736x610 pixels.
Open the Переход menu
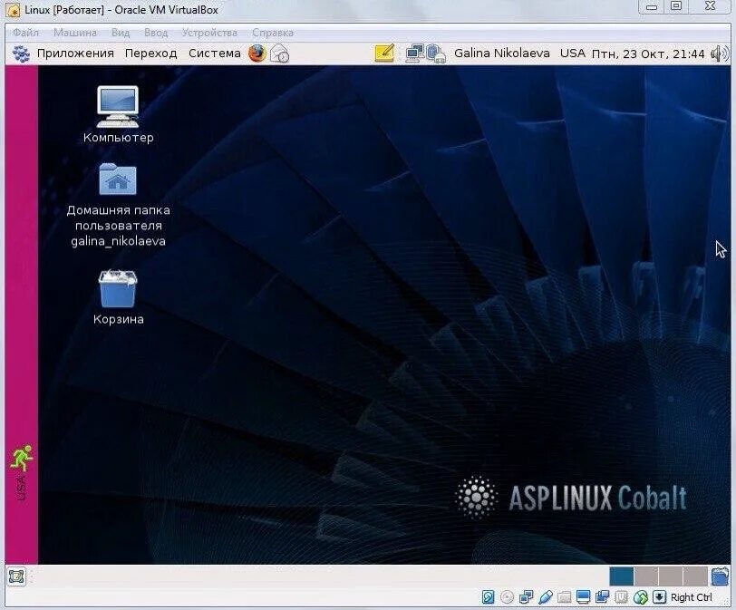coord(151,53)
